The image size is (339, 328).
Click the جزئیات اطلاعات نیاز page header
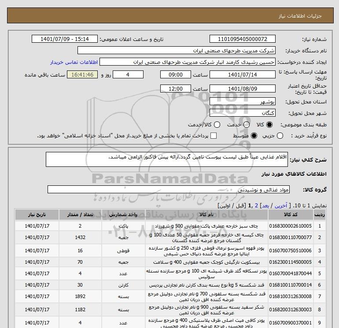300,16
